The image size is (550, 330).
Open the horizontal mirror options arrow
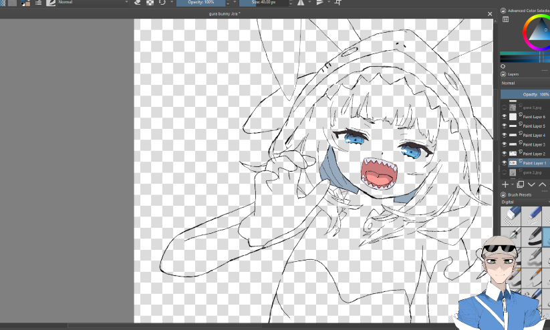(309, 2)
